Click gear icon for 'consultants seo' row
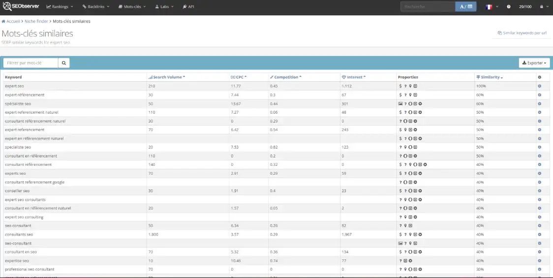 click(x=539, y=235)
